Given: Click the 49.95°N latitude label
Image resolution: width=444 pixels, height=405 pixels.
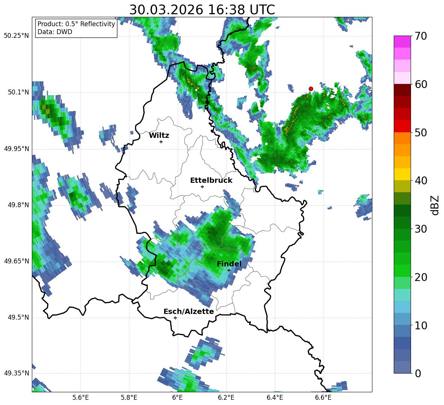Looking at the screenshot, I should click(x=16, y=149).
